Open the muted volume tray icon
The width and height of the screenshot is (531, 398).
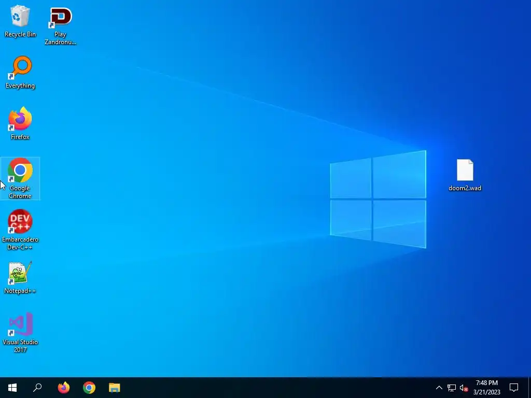click(x=464, y=388)
